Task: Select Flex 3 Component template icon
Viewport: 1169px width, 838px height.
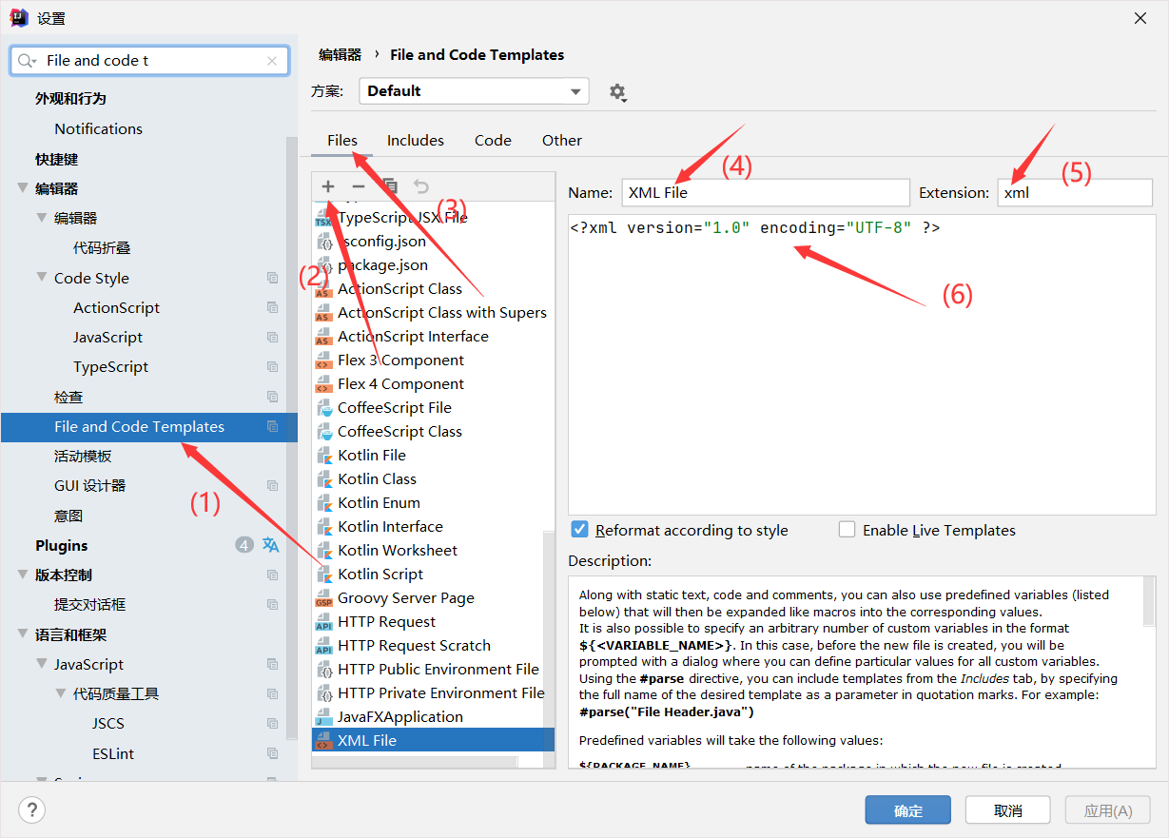Action: point(323,361)
